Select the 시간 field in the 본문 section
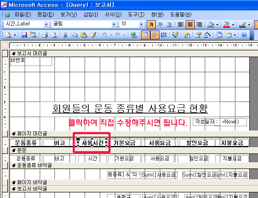Screen dimensions: 258x198 coord(93,158)
